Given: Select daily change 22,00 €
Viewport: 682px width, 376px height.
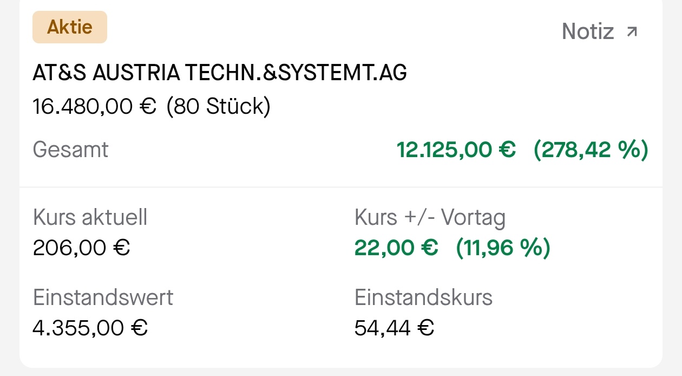Looking at the screenshot, I should click(x=396, y=248).
